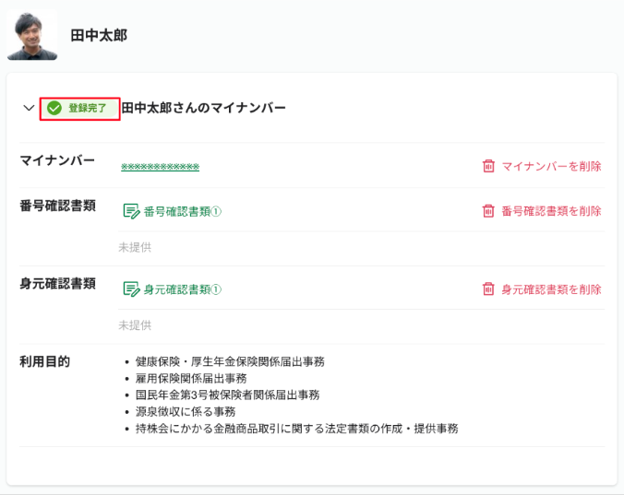This screenshot has height=495, width=624.
Task: Click 未提供 under 番号確認書類①
Action: (135, 247)
